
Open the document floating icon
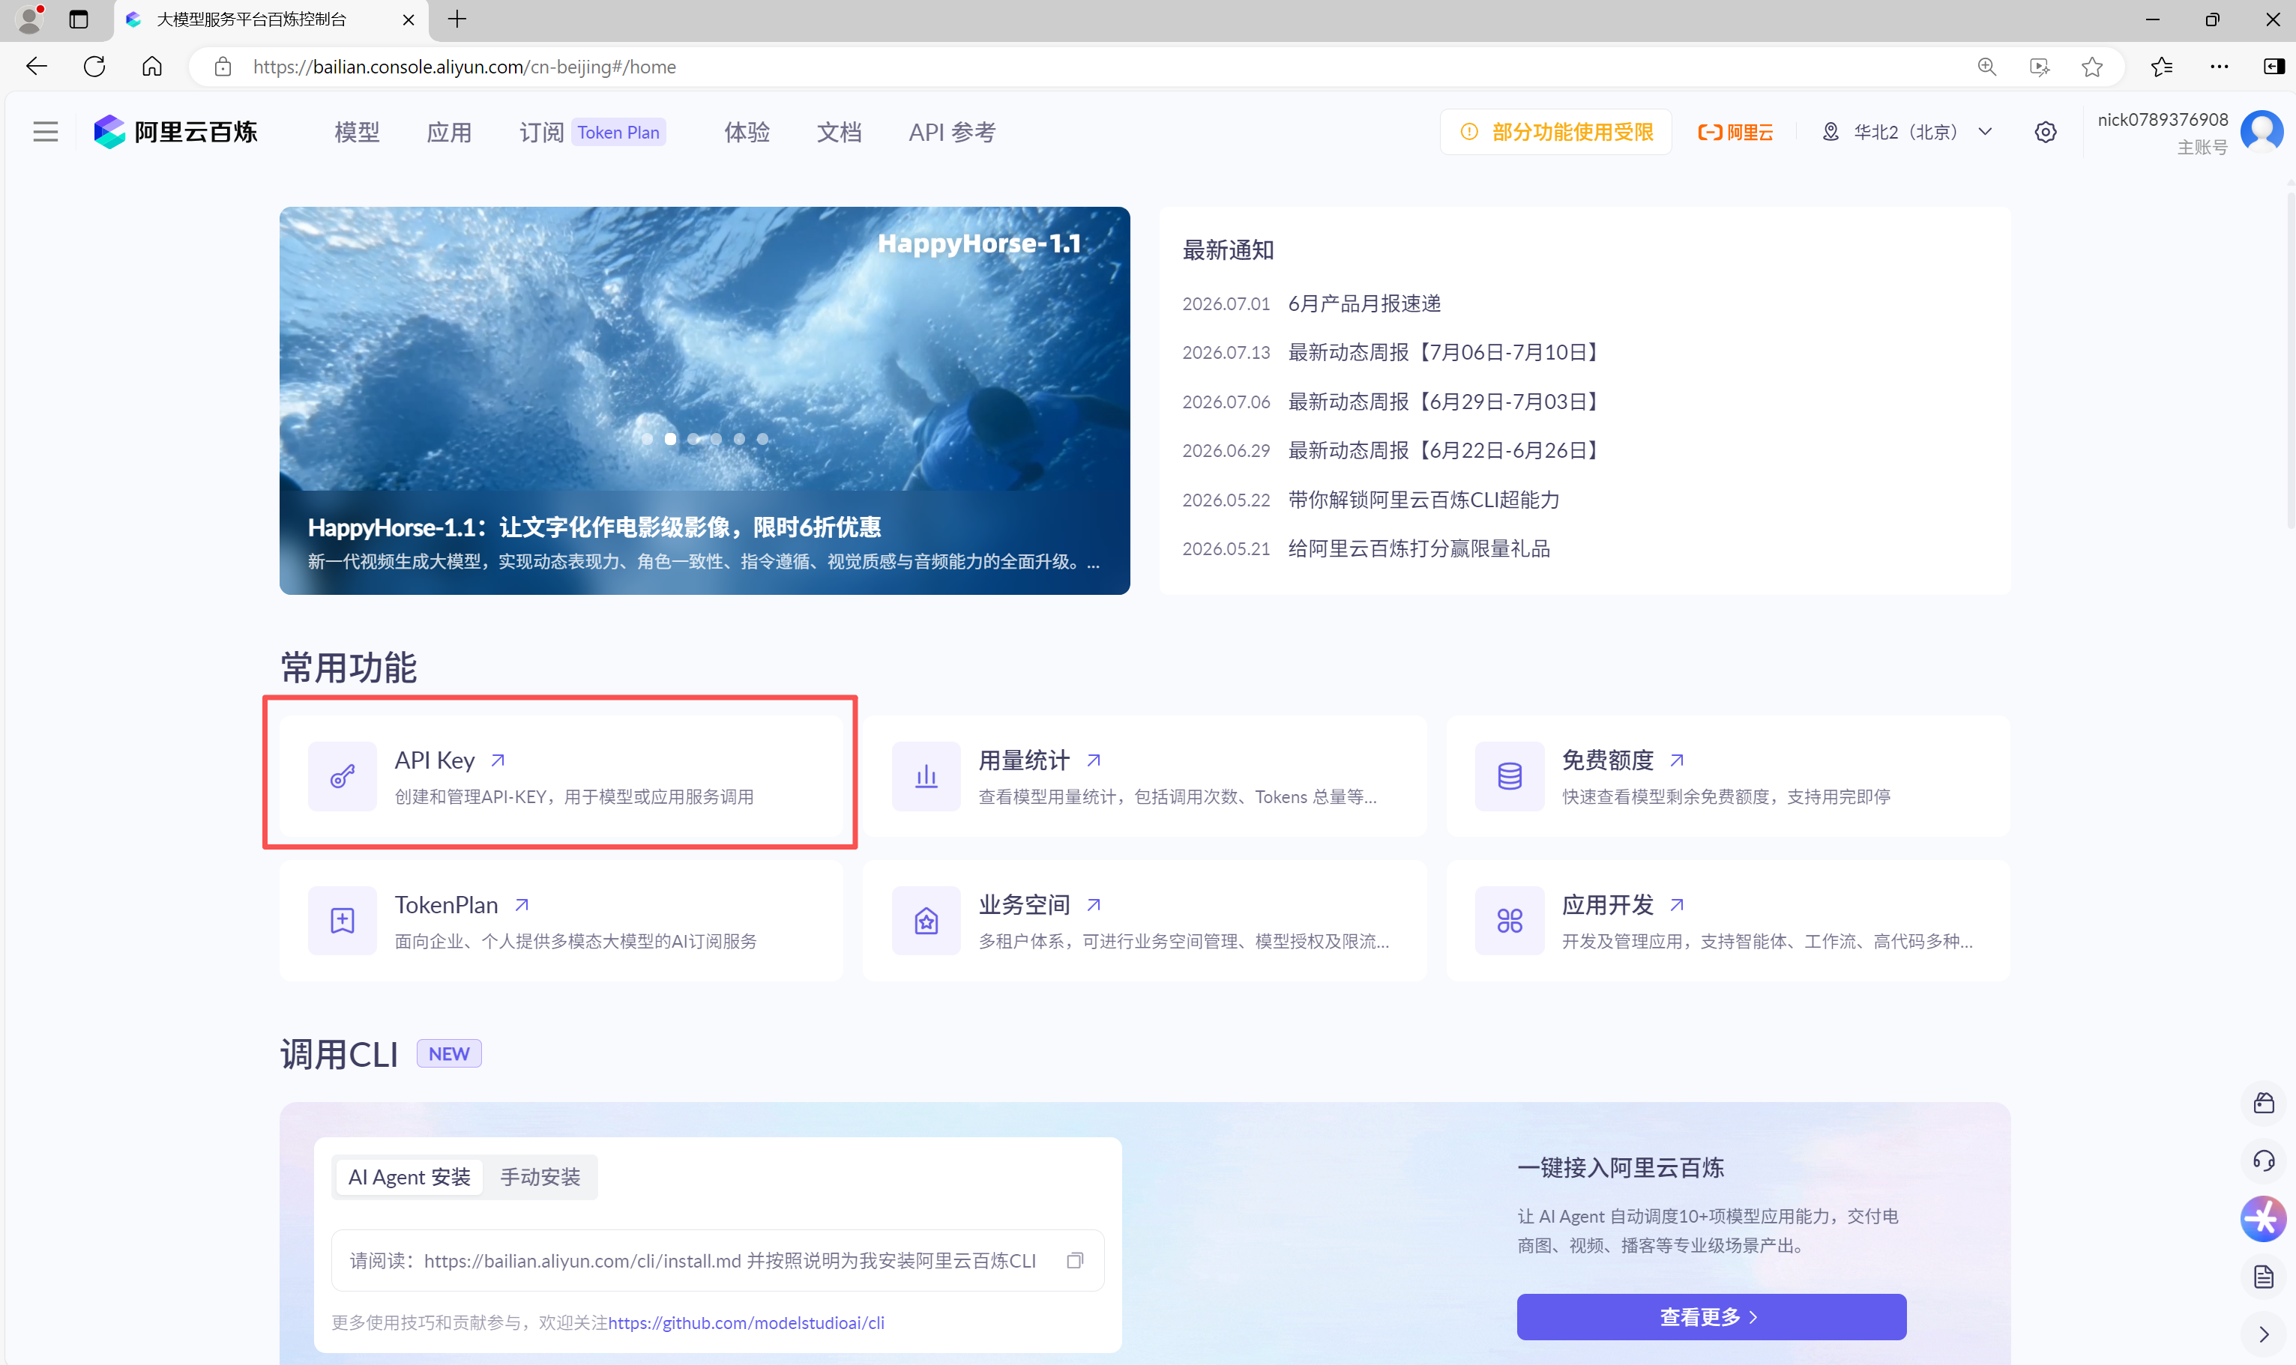(2263, 1277)
